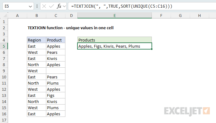This screenshot has height=123, width=216.
Task: Click 'Apples' in row 8
Action: click(x=56, y=65)
